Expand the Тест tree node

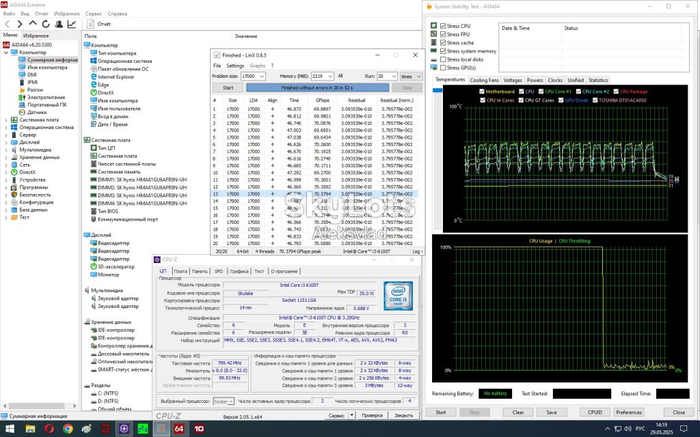point(5,218)
